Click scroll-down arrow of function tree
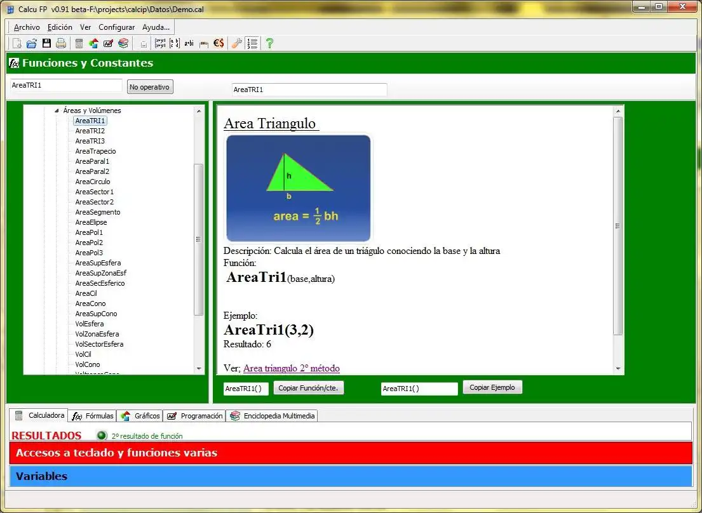The height and width of the screenshot is (513, 702). tap(199, 369)
